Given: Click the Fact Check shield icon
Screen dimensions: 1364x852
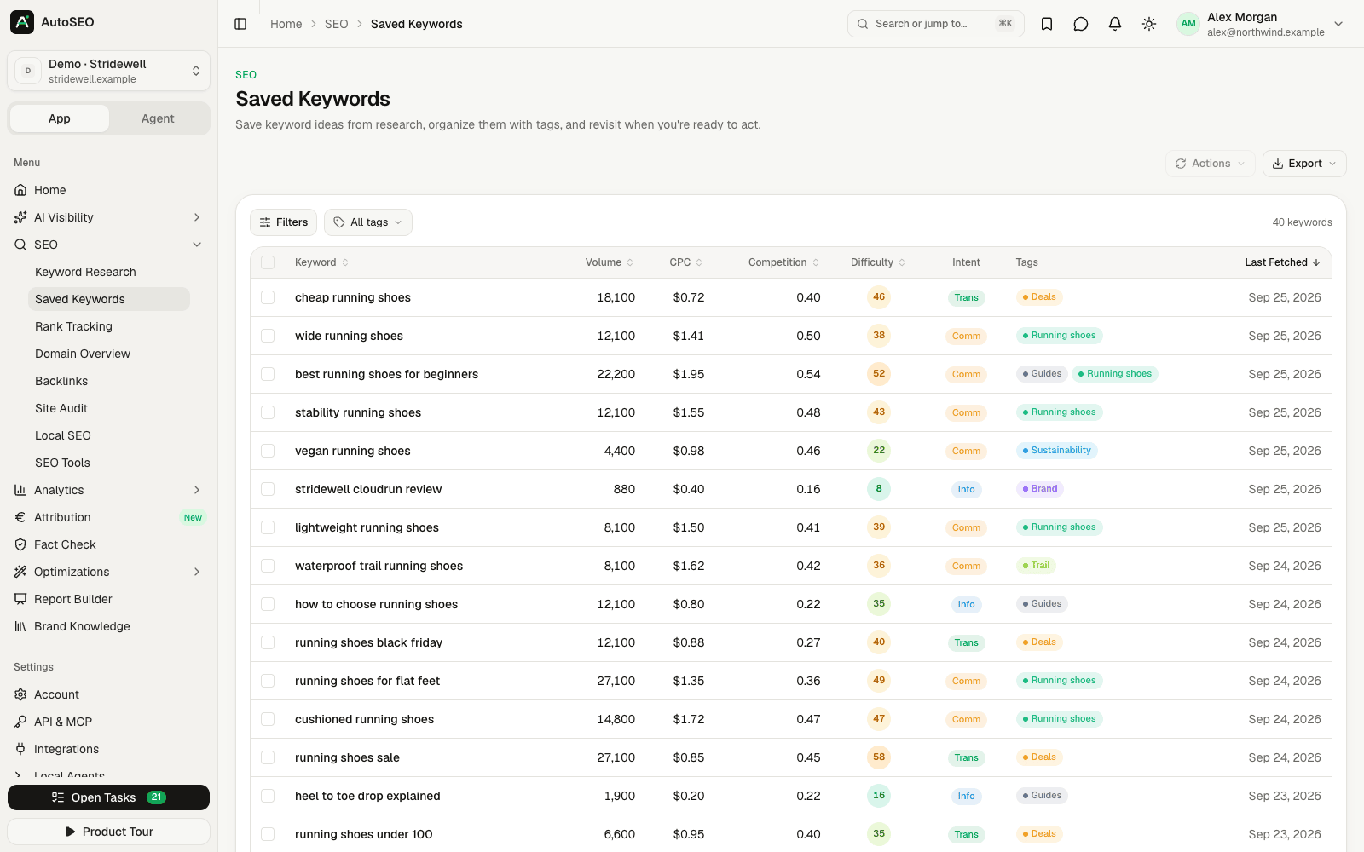Looking at the screenshot, I should click(x=20, y=544).
